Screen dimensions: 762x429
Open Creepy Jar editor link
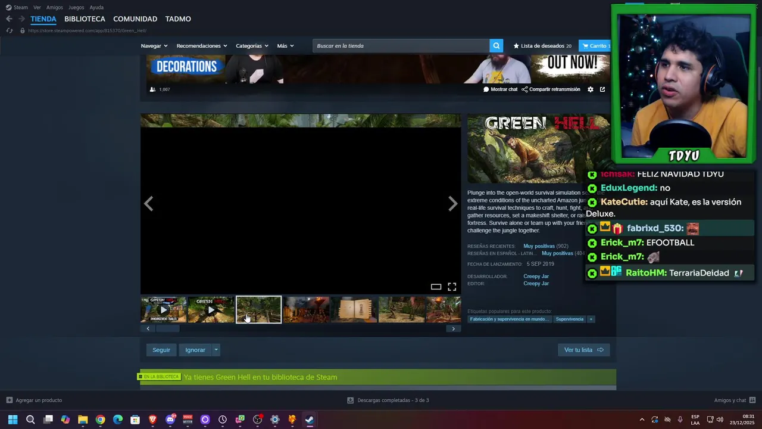tap(536, 284)
